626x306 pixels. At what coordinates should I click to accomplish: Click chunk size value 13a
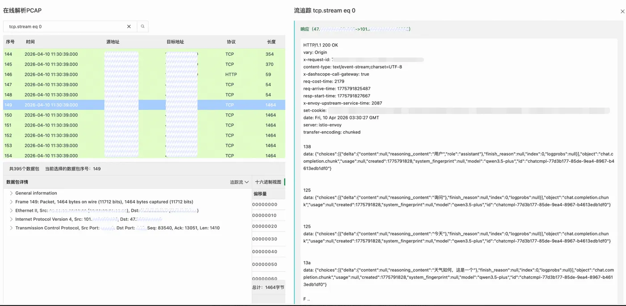pyautogui.click(x=307, y=263)
